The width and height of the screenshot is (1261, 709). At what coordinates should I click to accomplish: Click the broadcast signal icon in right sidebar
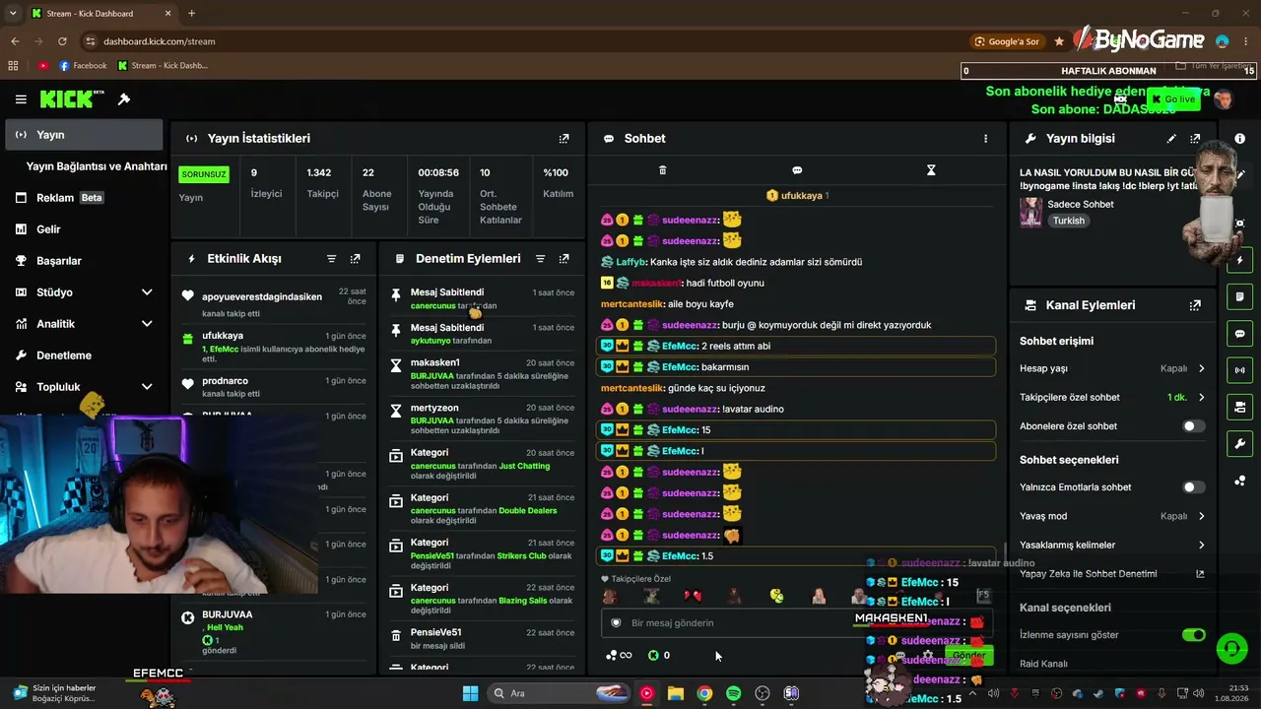coord(1239,370)
